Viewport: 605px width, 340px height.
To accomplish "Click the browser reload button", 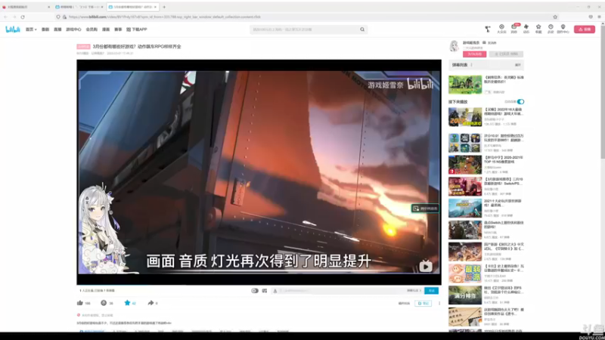I will point(23,17).
